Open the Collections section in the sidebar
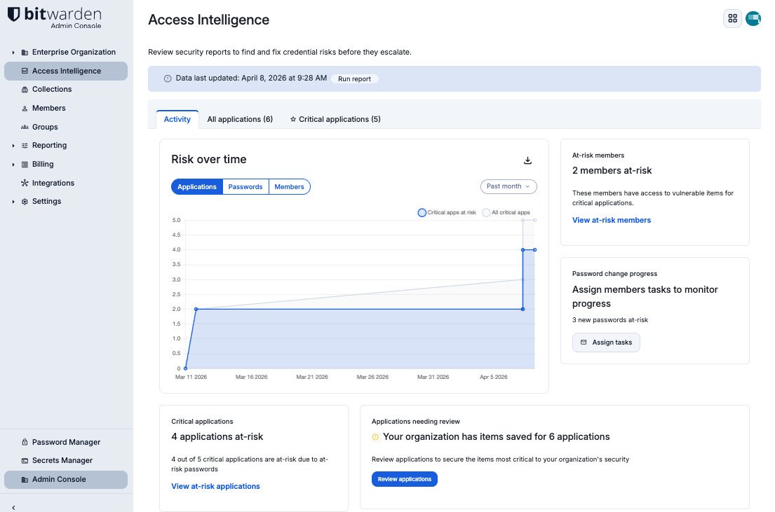 pos(53,89)
